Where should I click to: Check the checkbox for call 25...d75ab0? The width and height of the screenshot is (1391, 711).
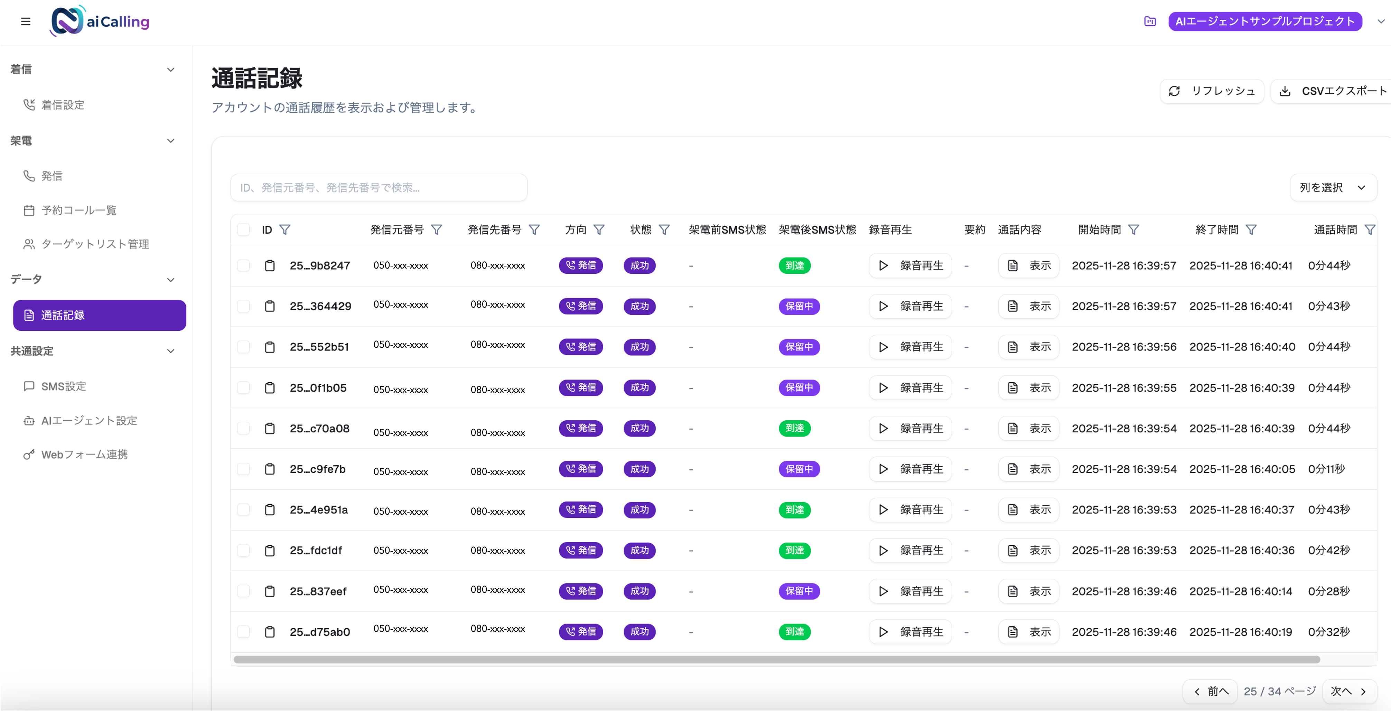[244, 632]
